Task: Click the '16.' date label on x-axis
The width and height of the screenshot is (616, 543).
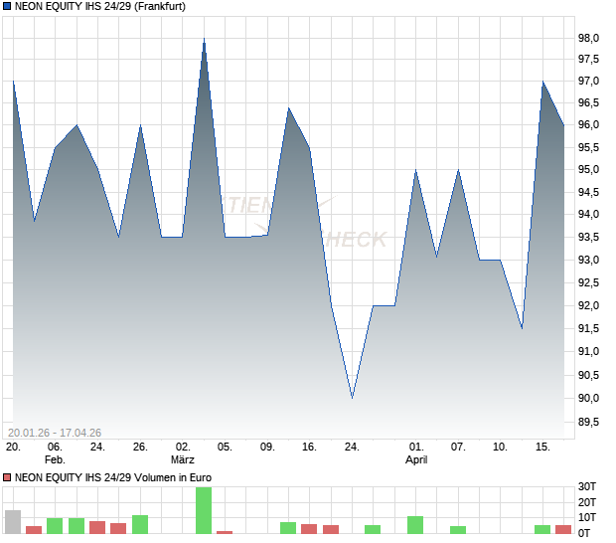Action: click(x=309, y=448)
